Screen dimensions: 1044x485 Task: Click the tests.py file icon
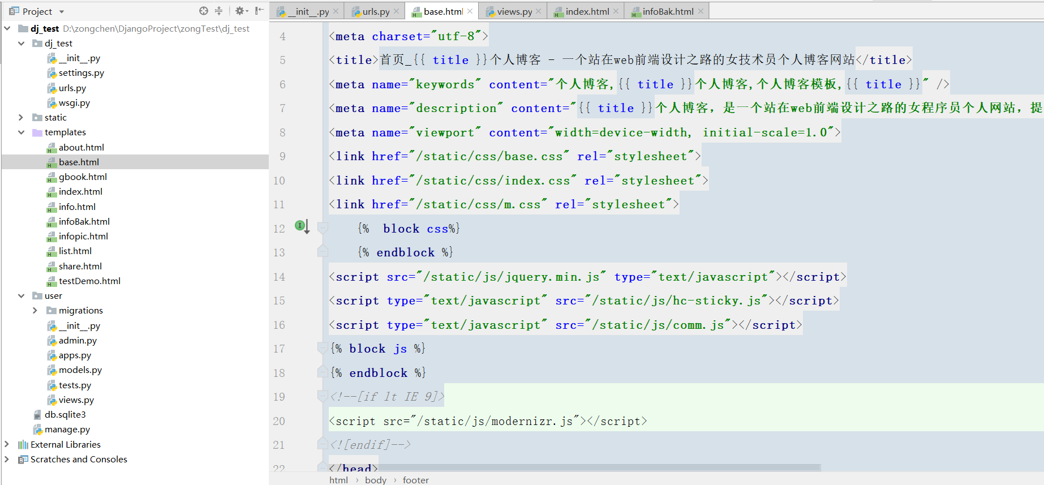(x=52, y=385)
